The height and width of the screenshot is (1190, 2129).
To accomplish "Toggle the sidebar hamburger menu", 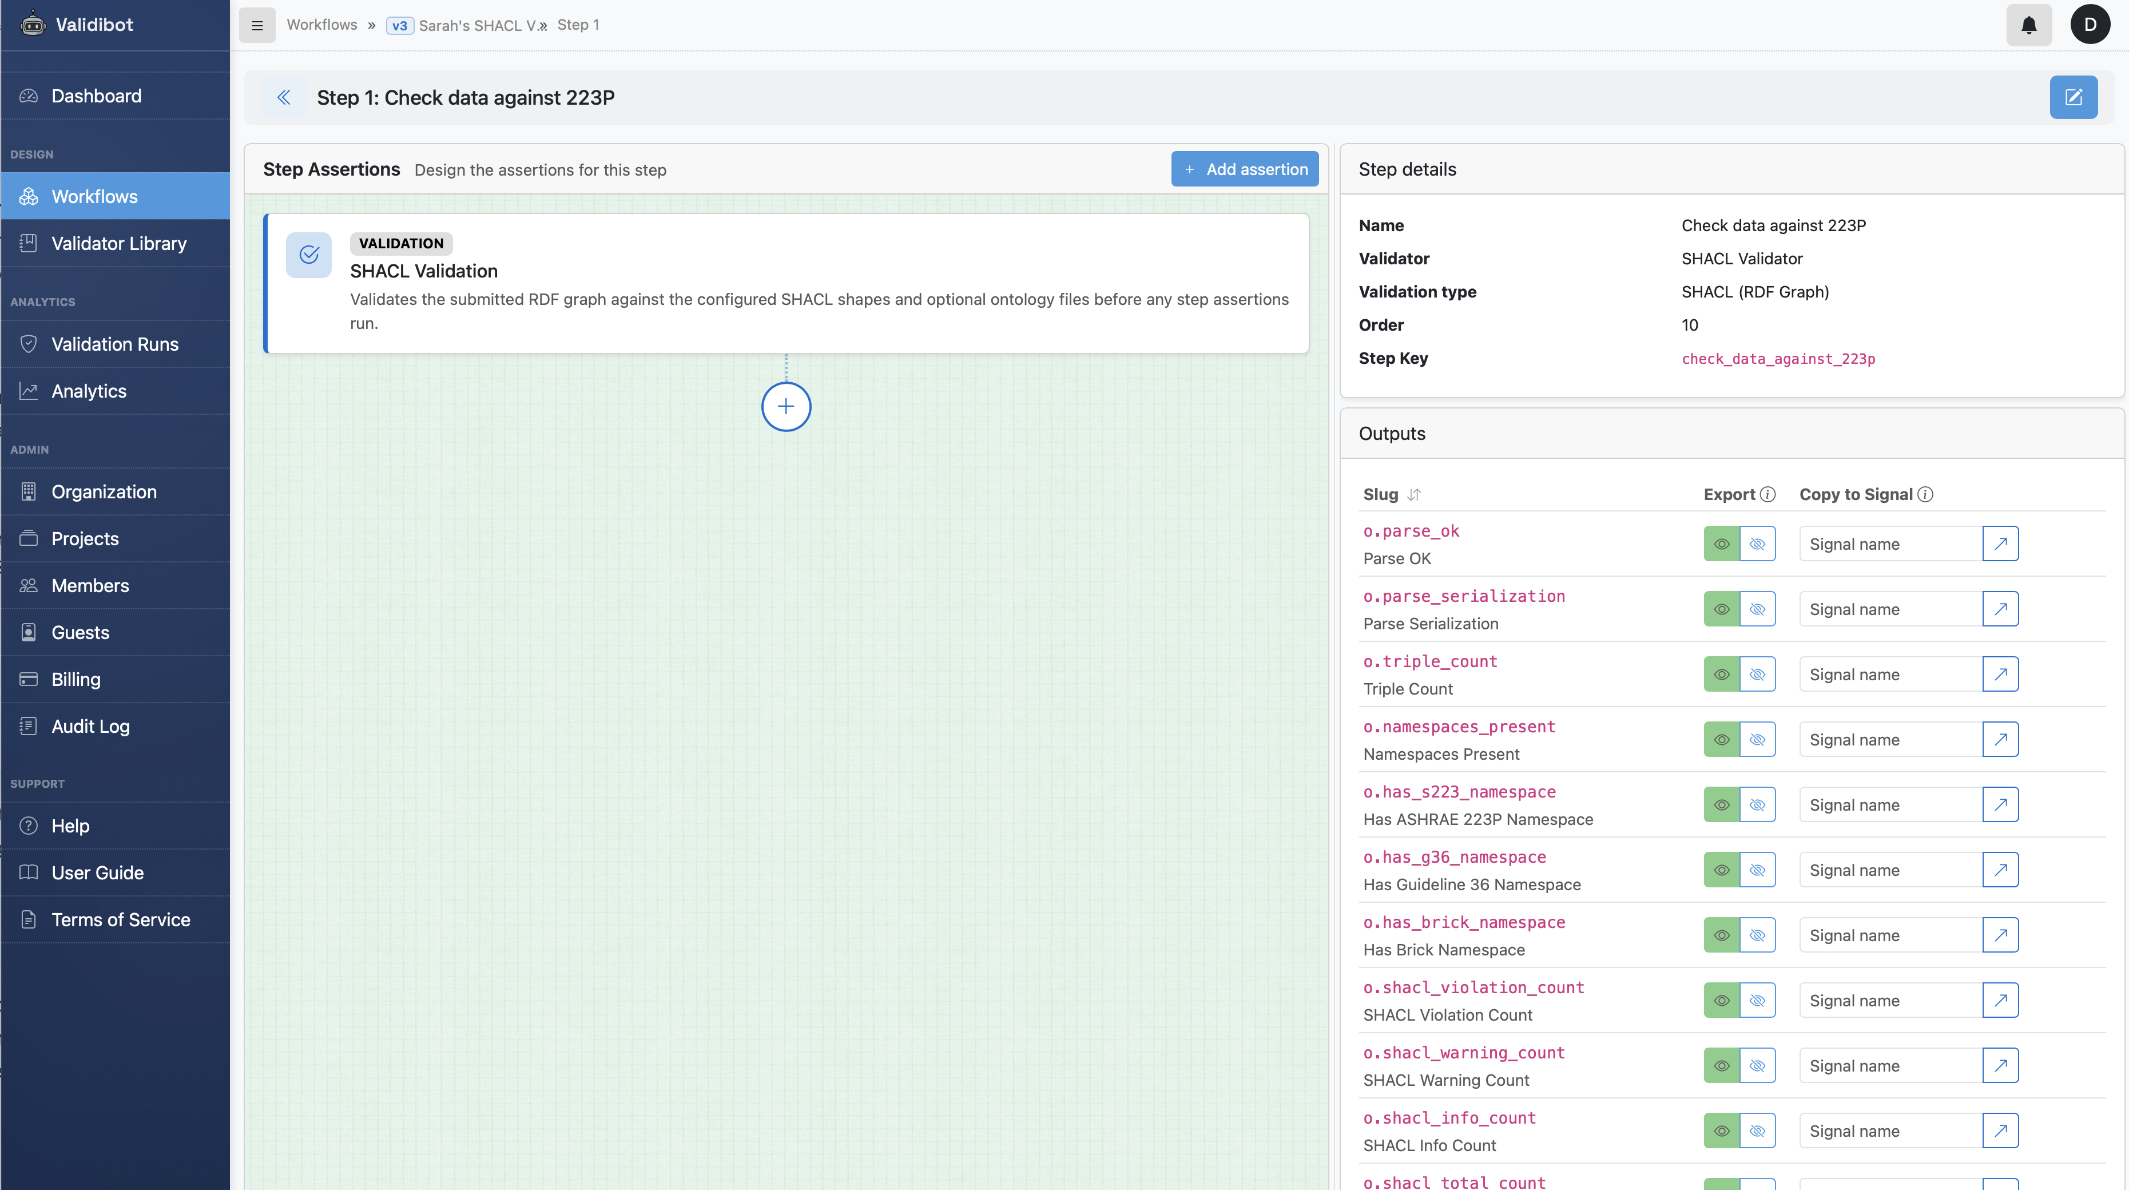I will 257,26.
